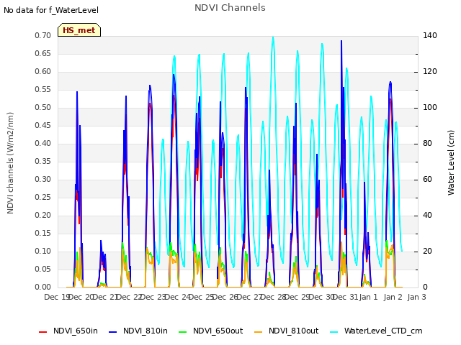This screenshot has width=461, height=345.
Task: Click the tallest blue NDVI_810in spike
Action: (x=341, y=42)
